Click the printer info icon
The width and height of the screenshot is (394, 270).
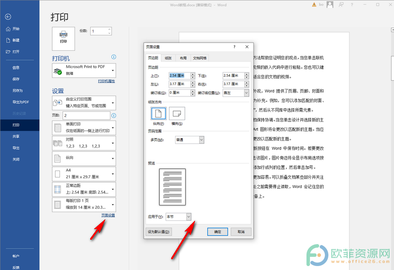coord(113,57)
